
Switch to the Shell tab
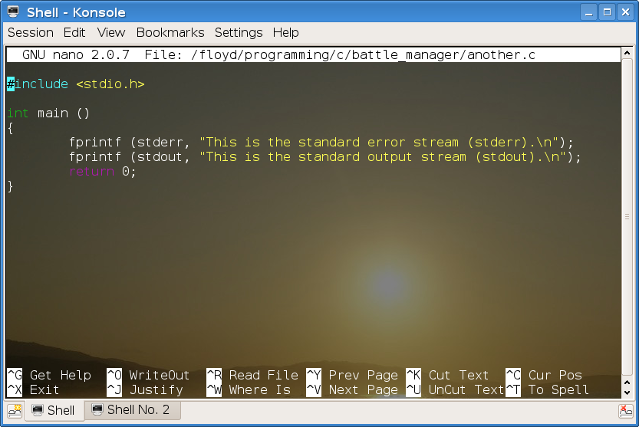(x=54, y=410)
